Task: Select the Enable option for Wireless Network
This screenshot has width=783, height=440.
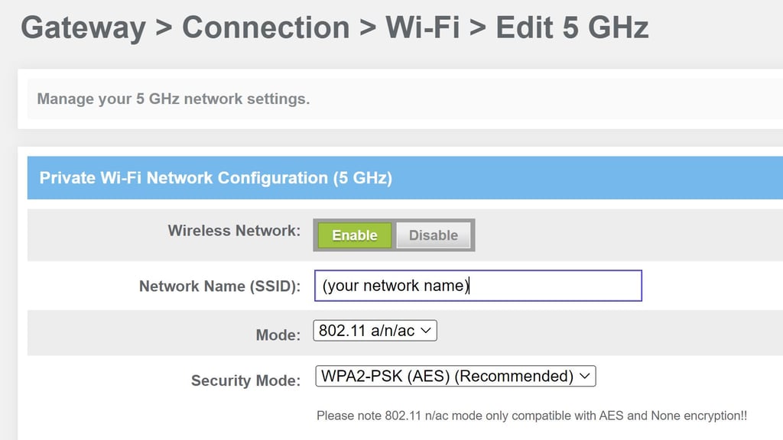Action: pos(354,235)
